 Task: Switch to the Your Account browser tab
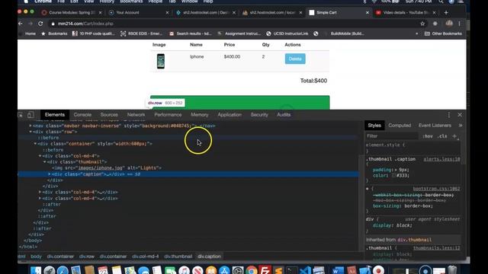(139, 13)
